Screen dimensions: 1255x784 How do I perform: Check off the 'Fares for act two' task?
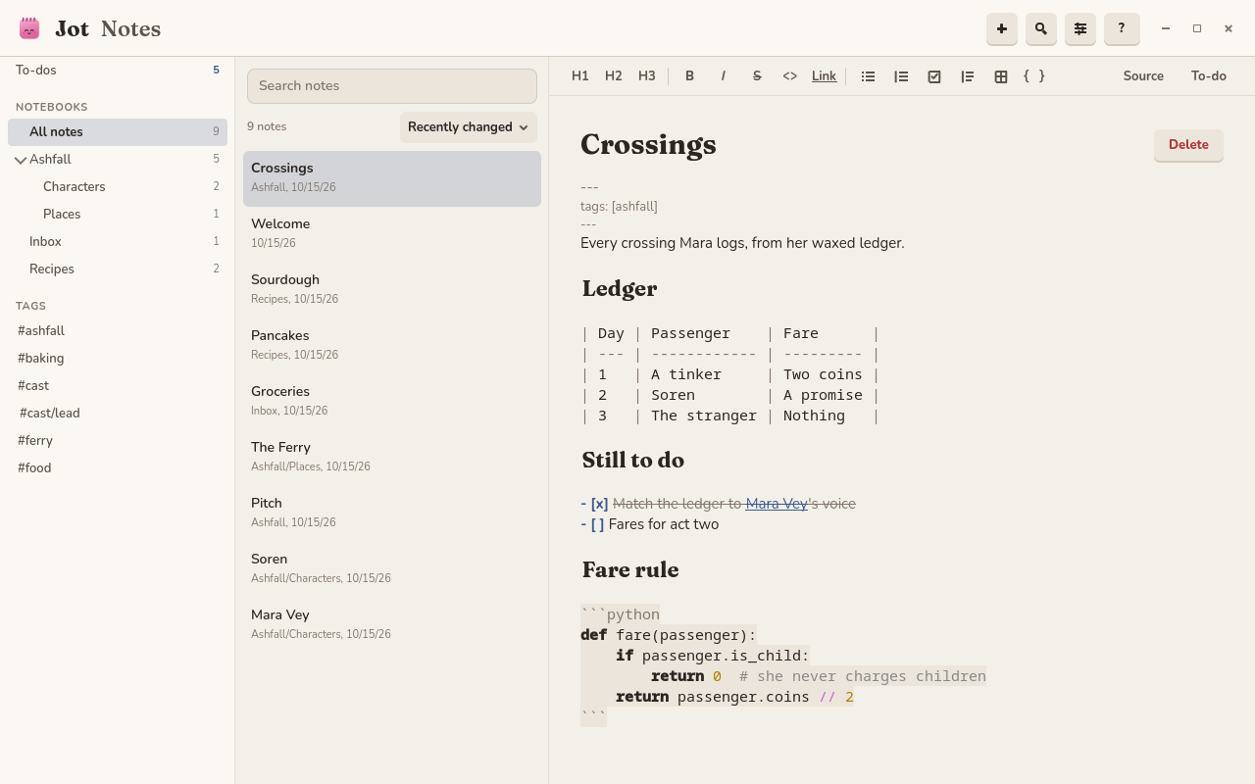(597, 524)
